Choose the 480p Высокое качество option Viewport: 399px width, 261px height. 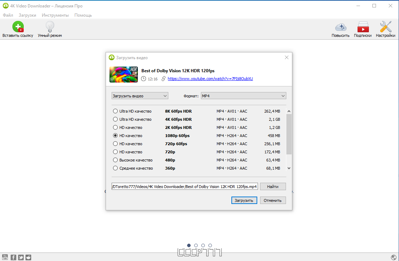click(x=115, y=160)
